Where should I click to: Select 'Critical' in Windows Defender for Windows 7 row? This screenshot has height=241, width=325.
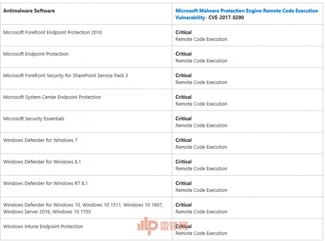[184, 140]
